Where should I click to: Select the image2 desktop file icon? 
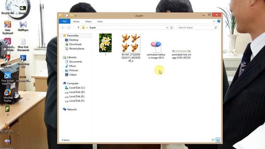coord(23,10)
